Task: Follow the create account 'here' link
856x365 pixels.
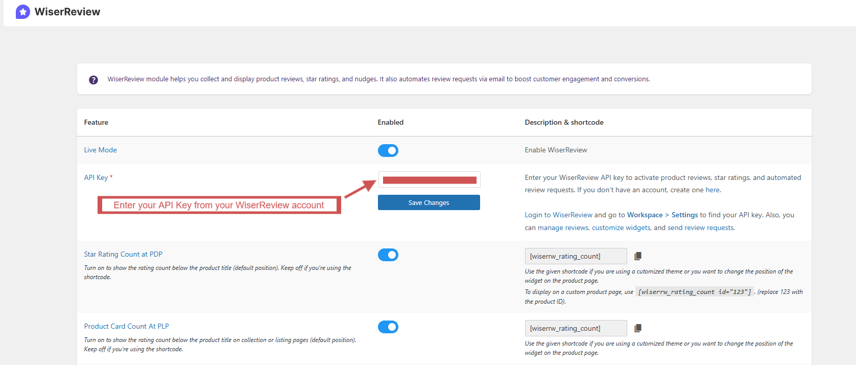Action: tap(712, 190)
